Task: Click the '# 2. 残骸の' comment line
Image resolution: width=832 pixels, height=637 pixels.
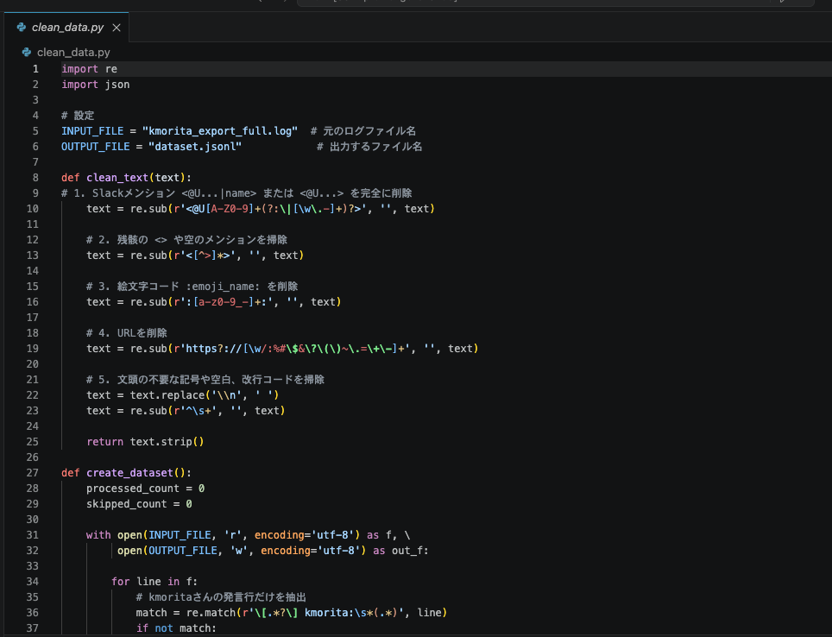Action: tap(186, 240)
